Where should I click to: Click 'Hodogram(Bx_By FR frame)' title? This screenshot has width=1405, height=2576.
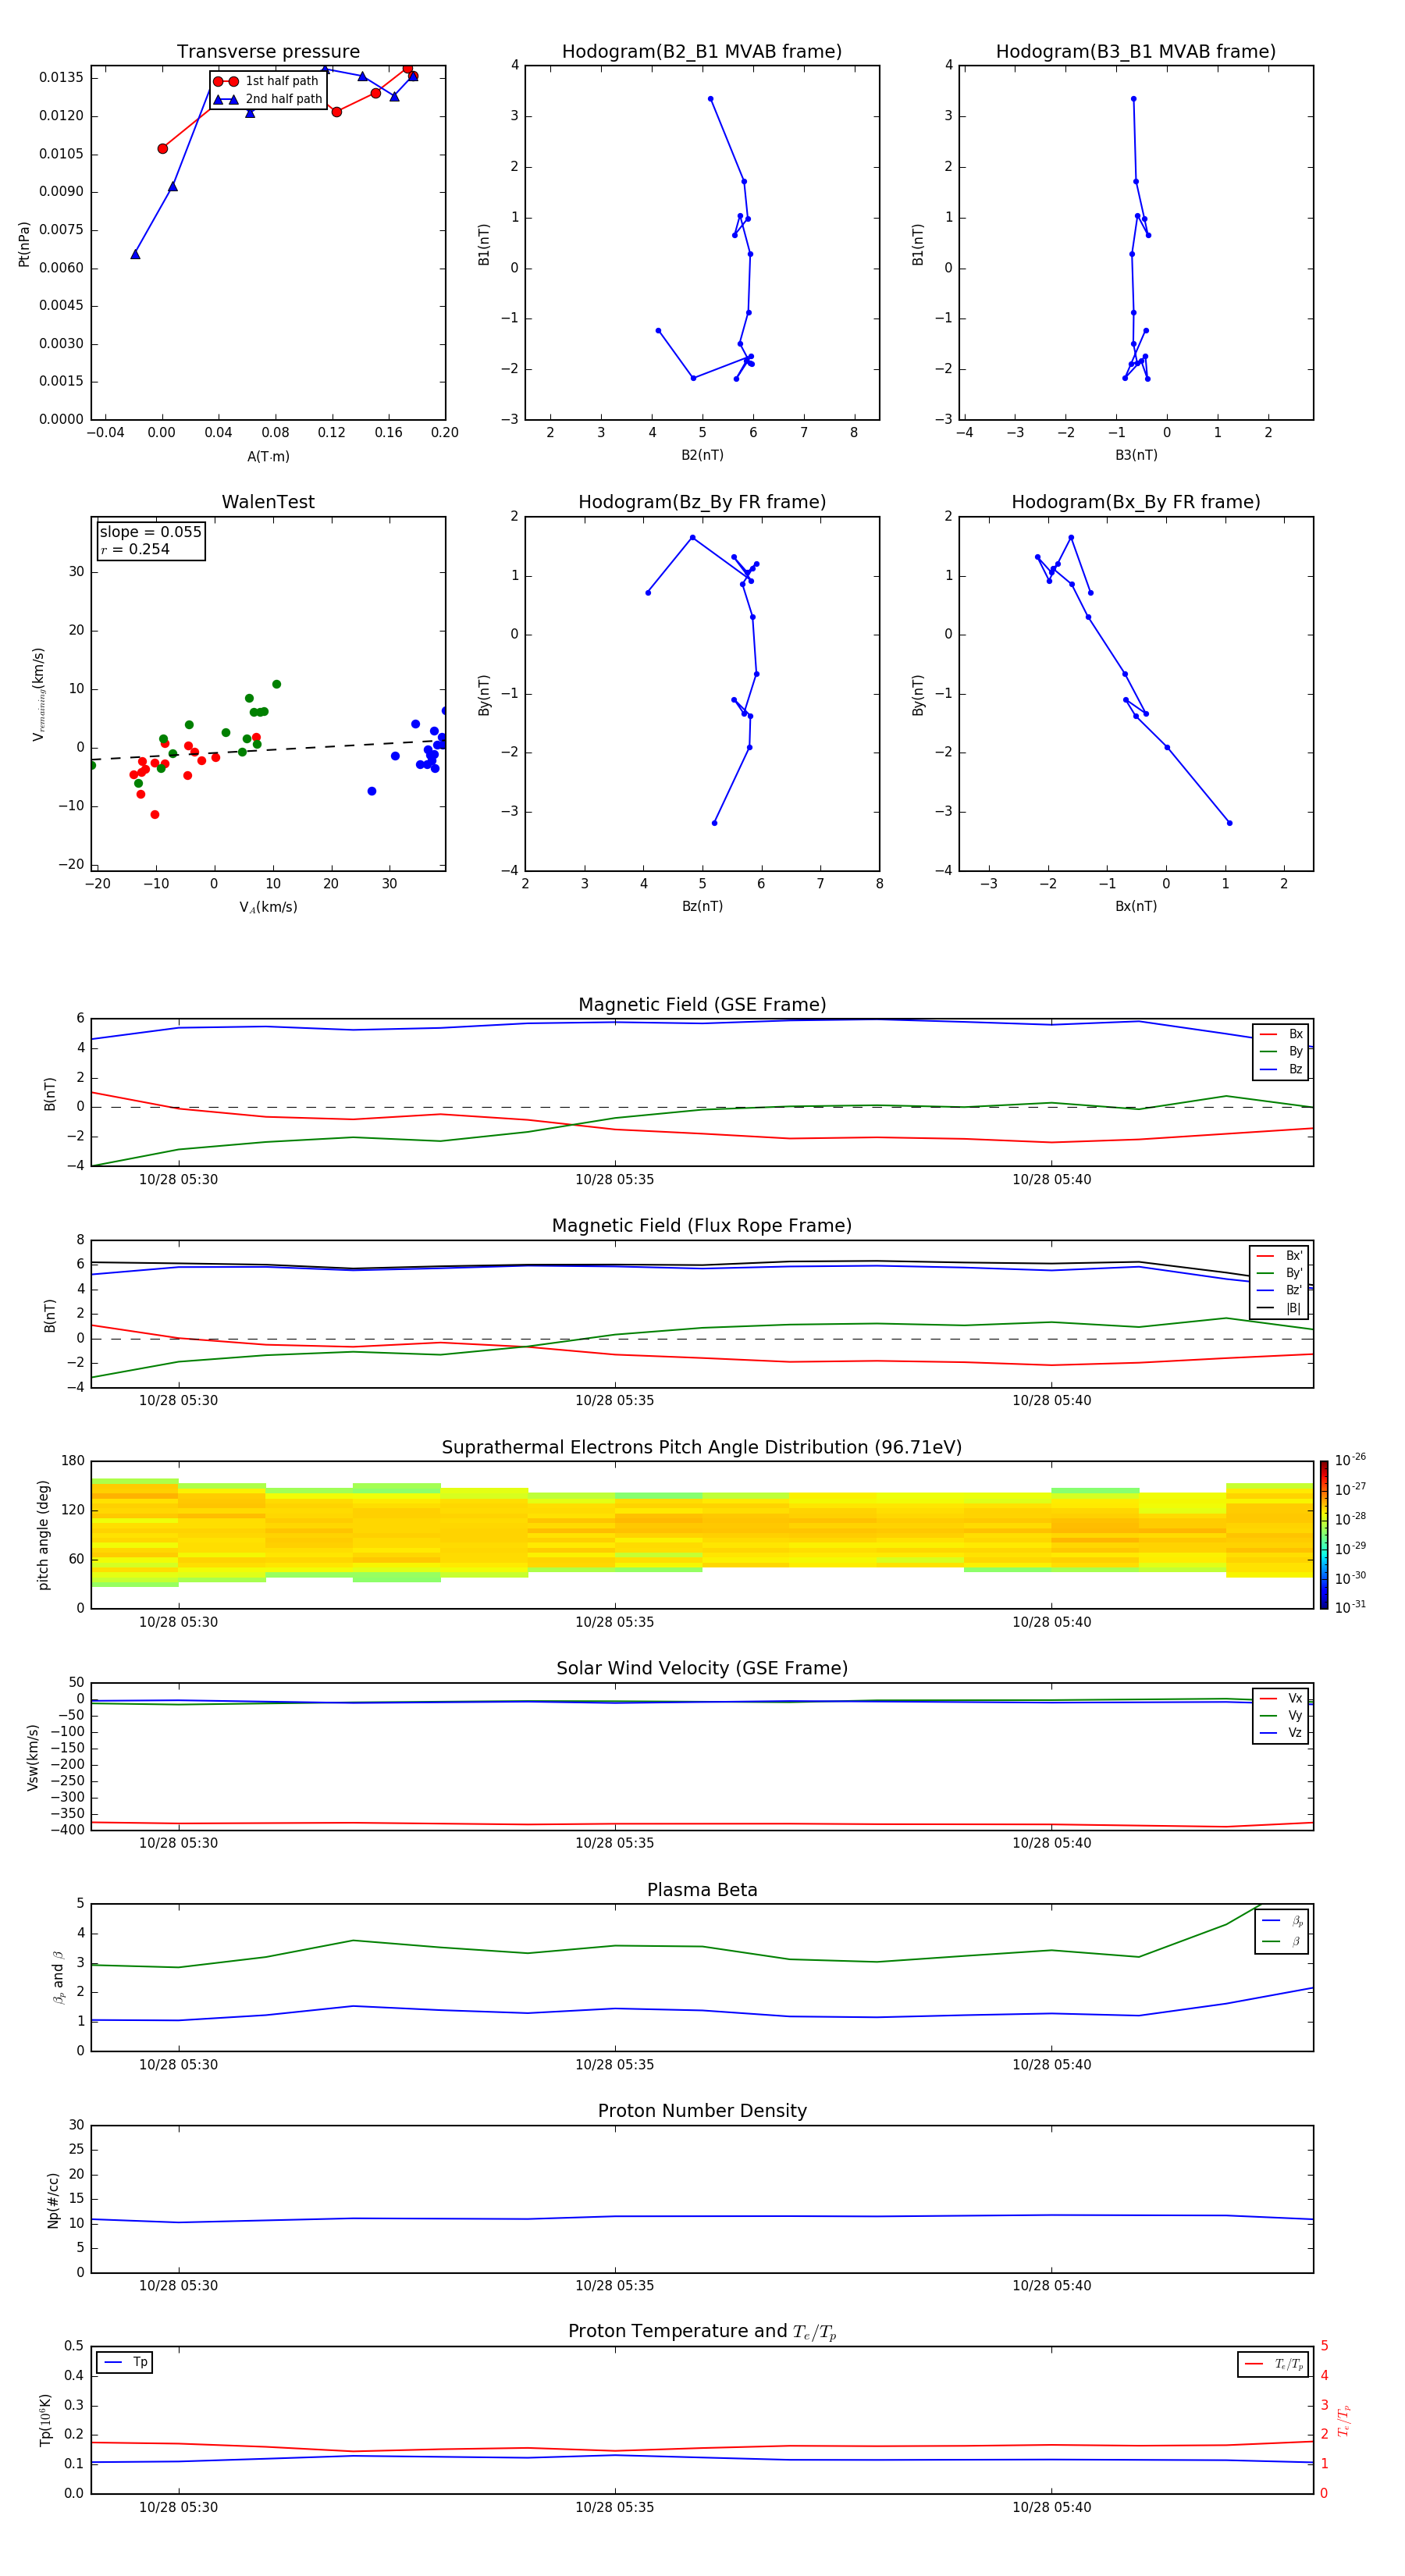(x=1135, y=502)
